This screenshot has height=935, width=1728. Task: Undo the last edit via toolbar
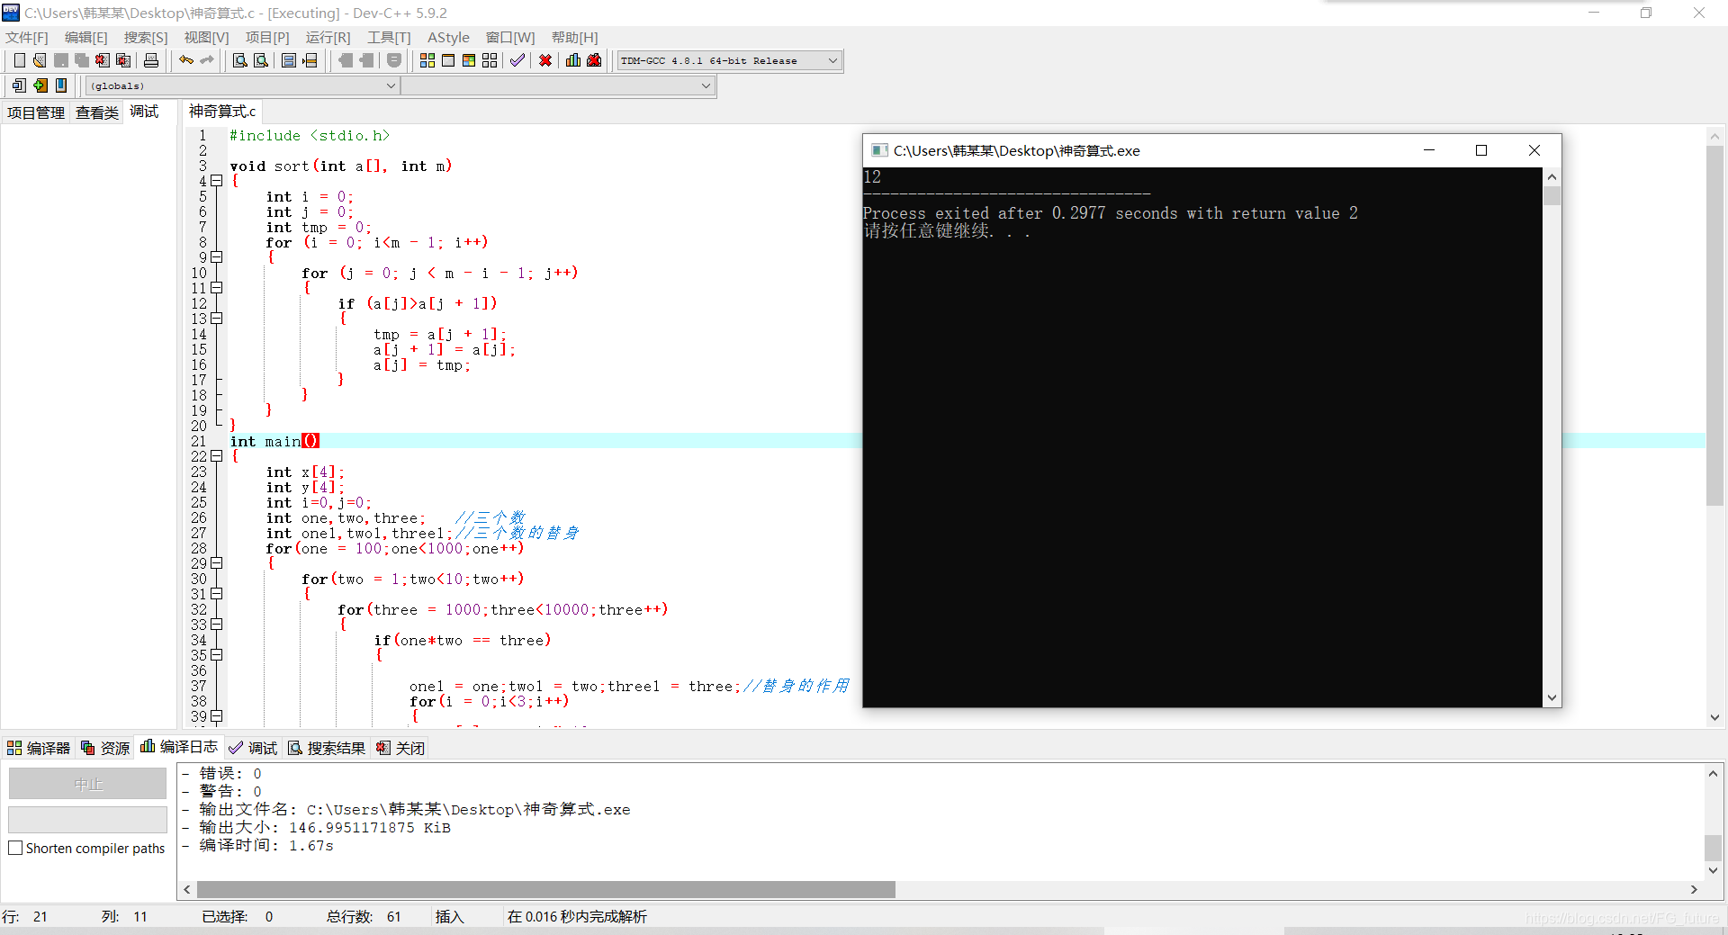186,60
